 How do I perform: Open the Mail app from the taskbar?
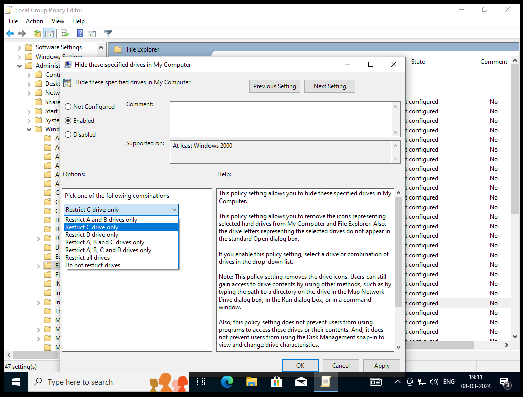[301, 382]
